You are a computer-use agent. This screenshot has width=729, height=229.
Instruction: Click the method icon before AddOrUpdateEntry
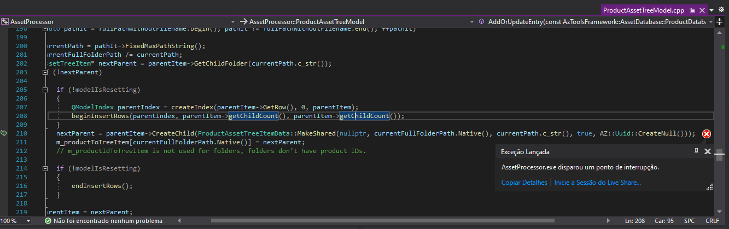pos(481,22)
